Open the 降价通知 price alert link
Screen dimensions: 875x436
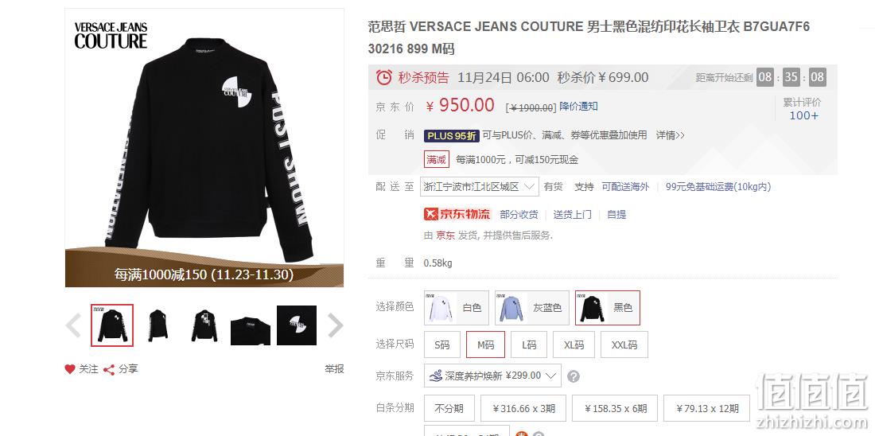coord(578,106)
